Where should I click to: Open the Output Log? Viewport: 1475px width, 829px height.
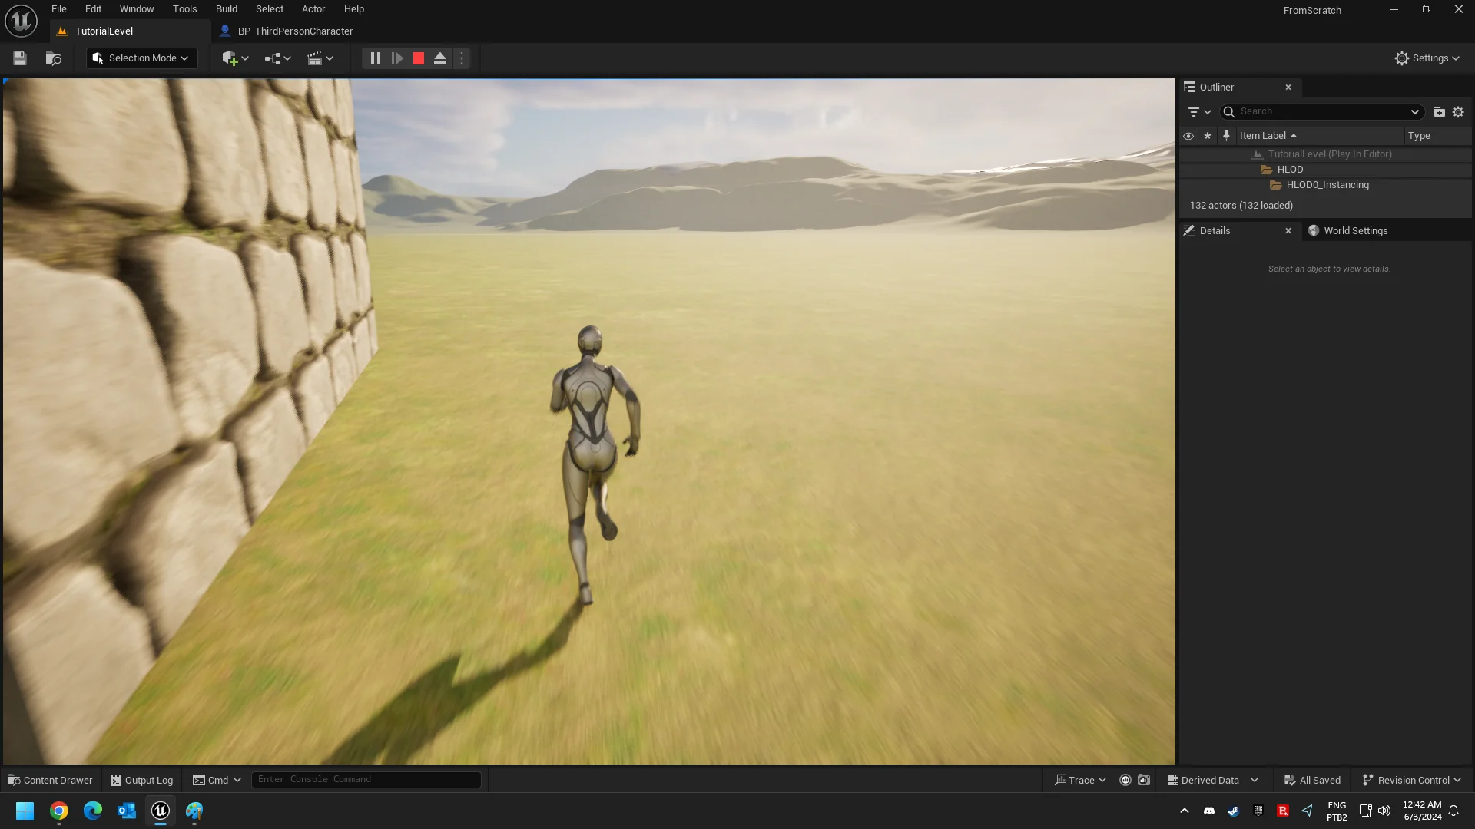coord(142,780)
